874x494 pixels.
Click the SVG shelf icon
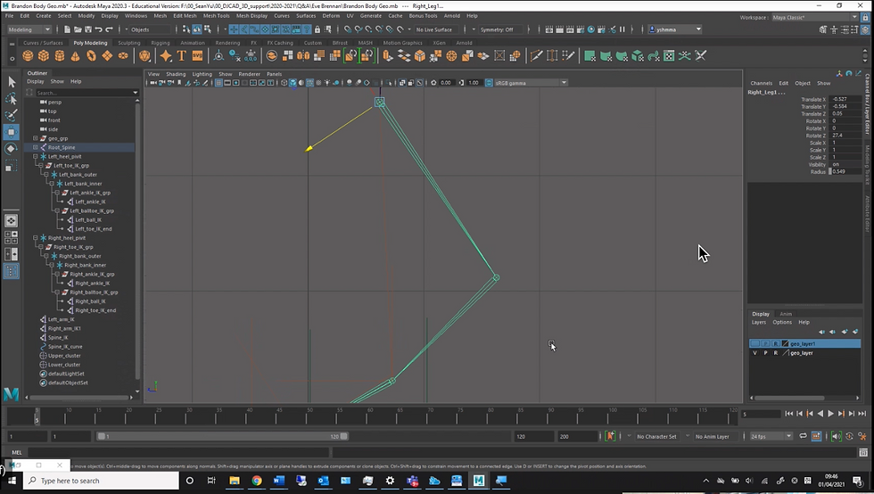(197, 56)
